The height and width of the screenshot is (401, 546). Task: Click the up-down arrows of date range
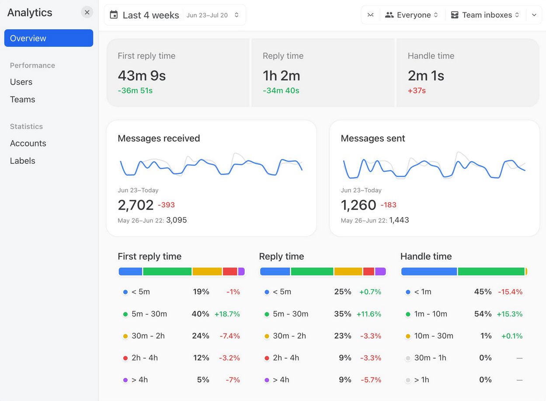coord(236,15)
